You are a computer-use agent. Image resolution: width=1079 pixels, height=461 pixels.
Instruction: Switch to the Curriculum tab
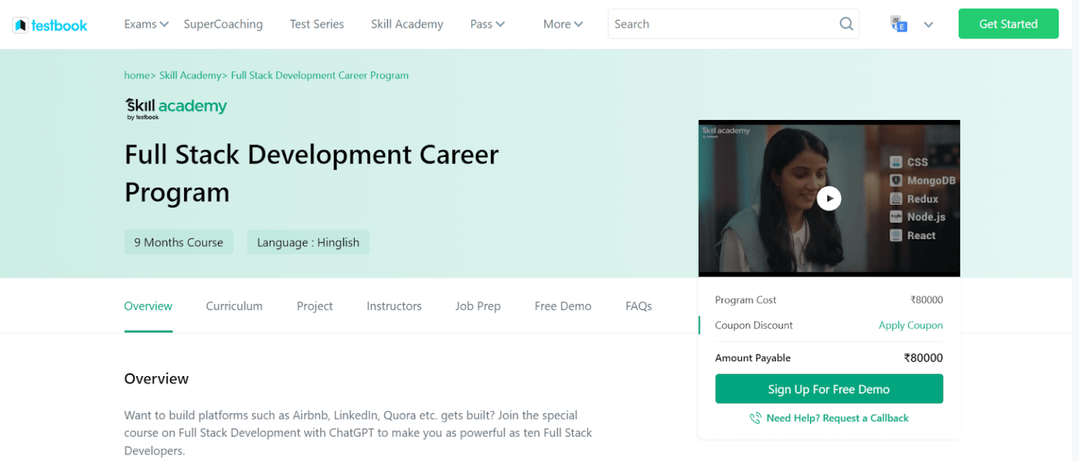(x=234, y=306)
